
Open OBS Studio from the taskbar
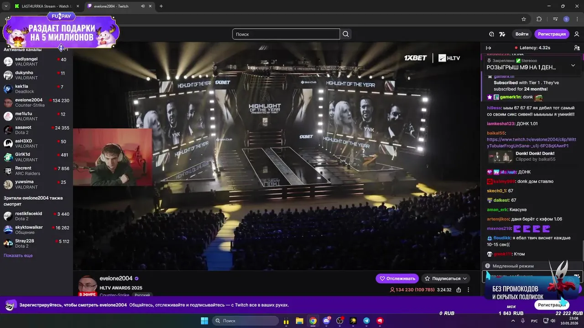340,321
